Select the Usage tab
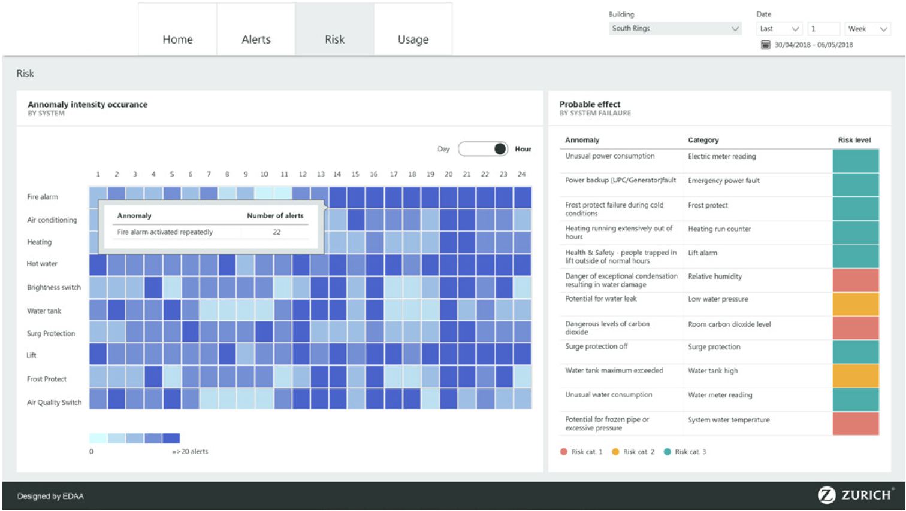The width and height of the screenshot is (906, 511). click(413, 39)
